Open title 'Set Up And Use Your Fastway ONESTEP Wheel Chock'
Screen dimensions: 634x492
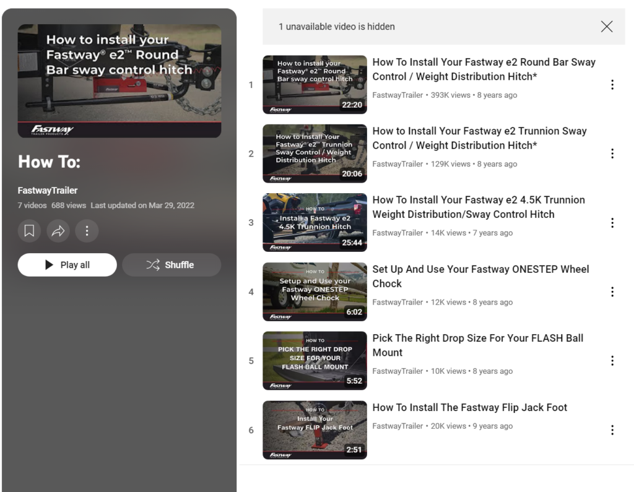pyautogui.click(x=480, y=276)
